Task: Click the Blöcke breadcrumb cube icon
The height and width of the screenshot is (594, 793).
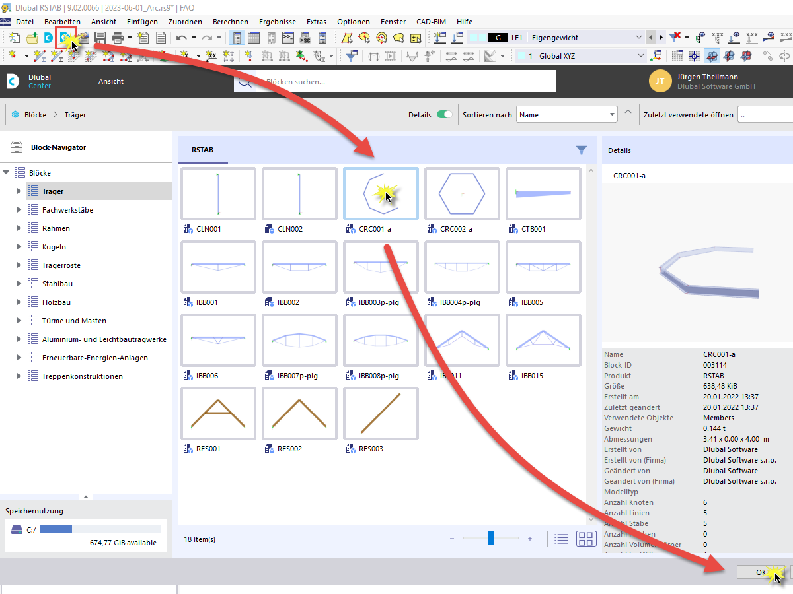Action: coord(15,115)
